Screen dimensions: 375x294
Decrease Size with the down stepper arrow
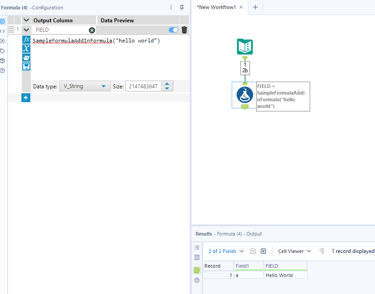click(x=167, y=89)
